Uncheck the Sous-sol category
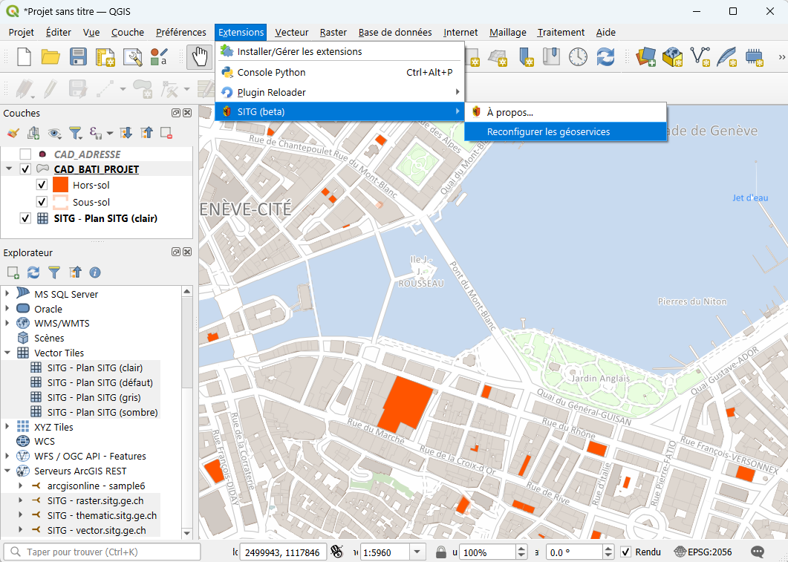This screenshot has height=562, width=788. [x=42, y=202]
